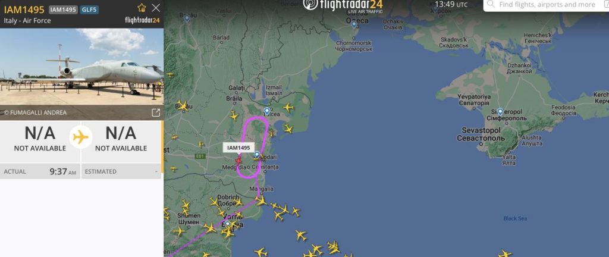Select the Odesa airport pin marker
The height and width of the screenshot is (257, 609).
coord(354,25)
